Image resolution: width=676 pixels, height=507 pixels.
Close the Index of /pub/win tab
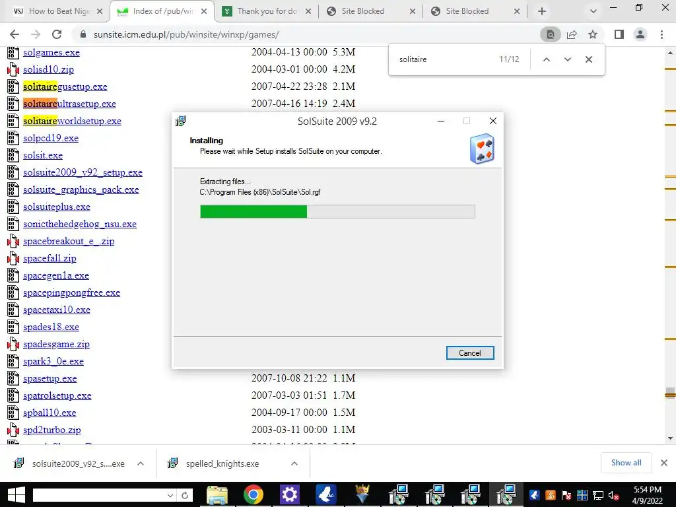pos(204,11)
